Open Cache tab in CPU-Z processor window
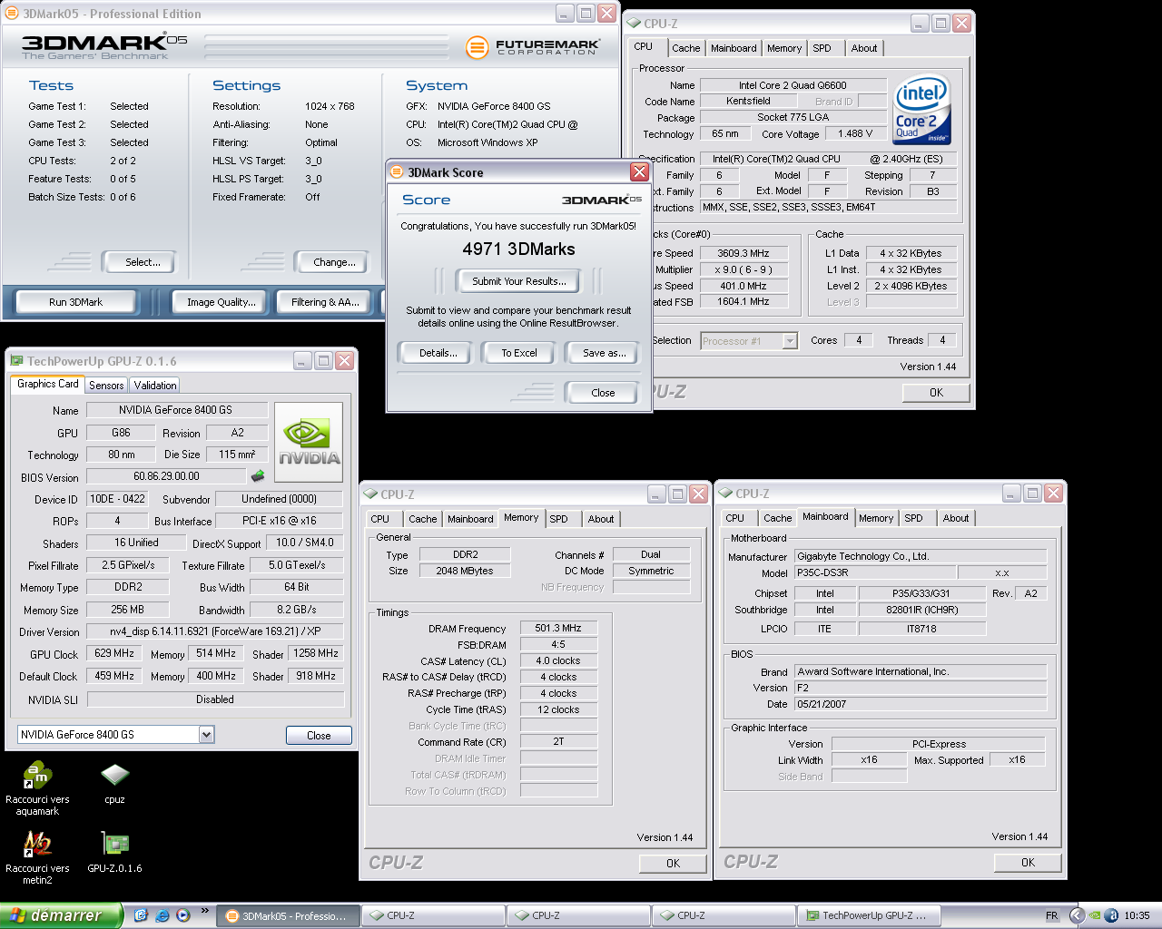 pyautogui.click(x=686, y=48)
